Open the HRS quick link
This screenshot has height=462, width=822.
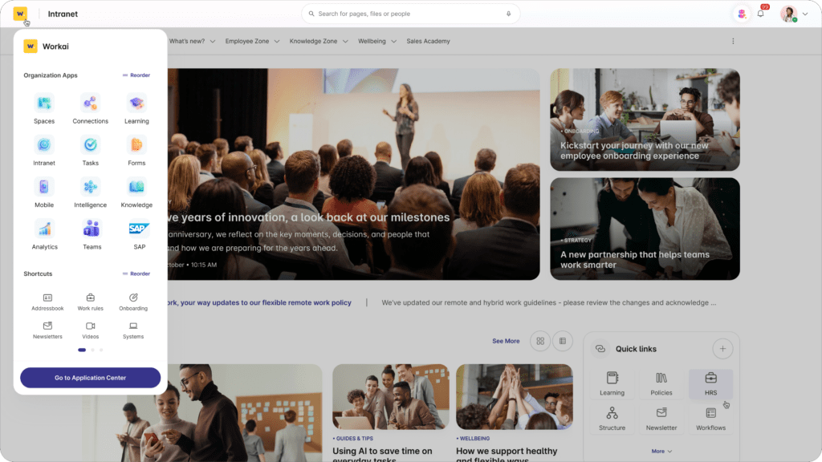tap(710, 383)
